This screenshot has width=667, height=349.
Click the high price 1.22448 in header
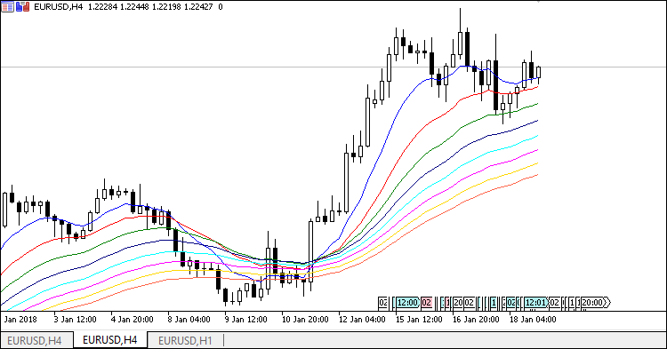[x=134, y=7]
